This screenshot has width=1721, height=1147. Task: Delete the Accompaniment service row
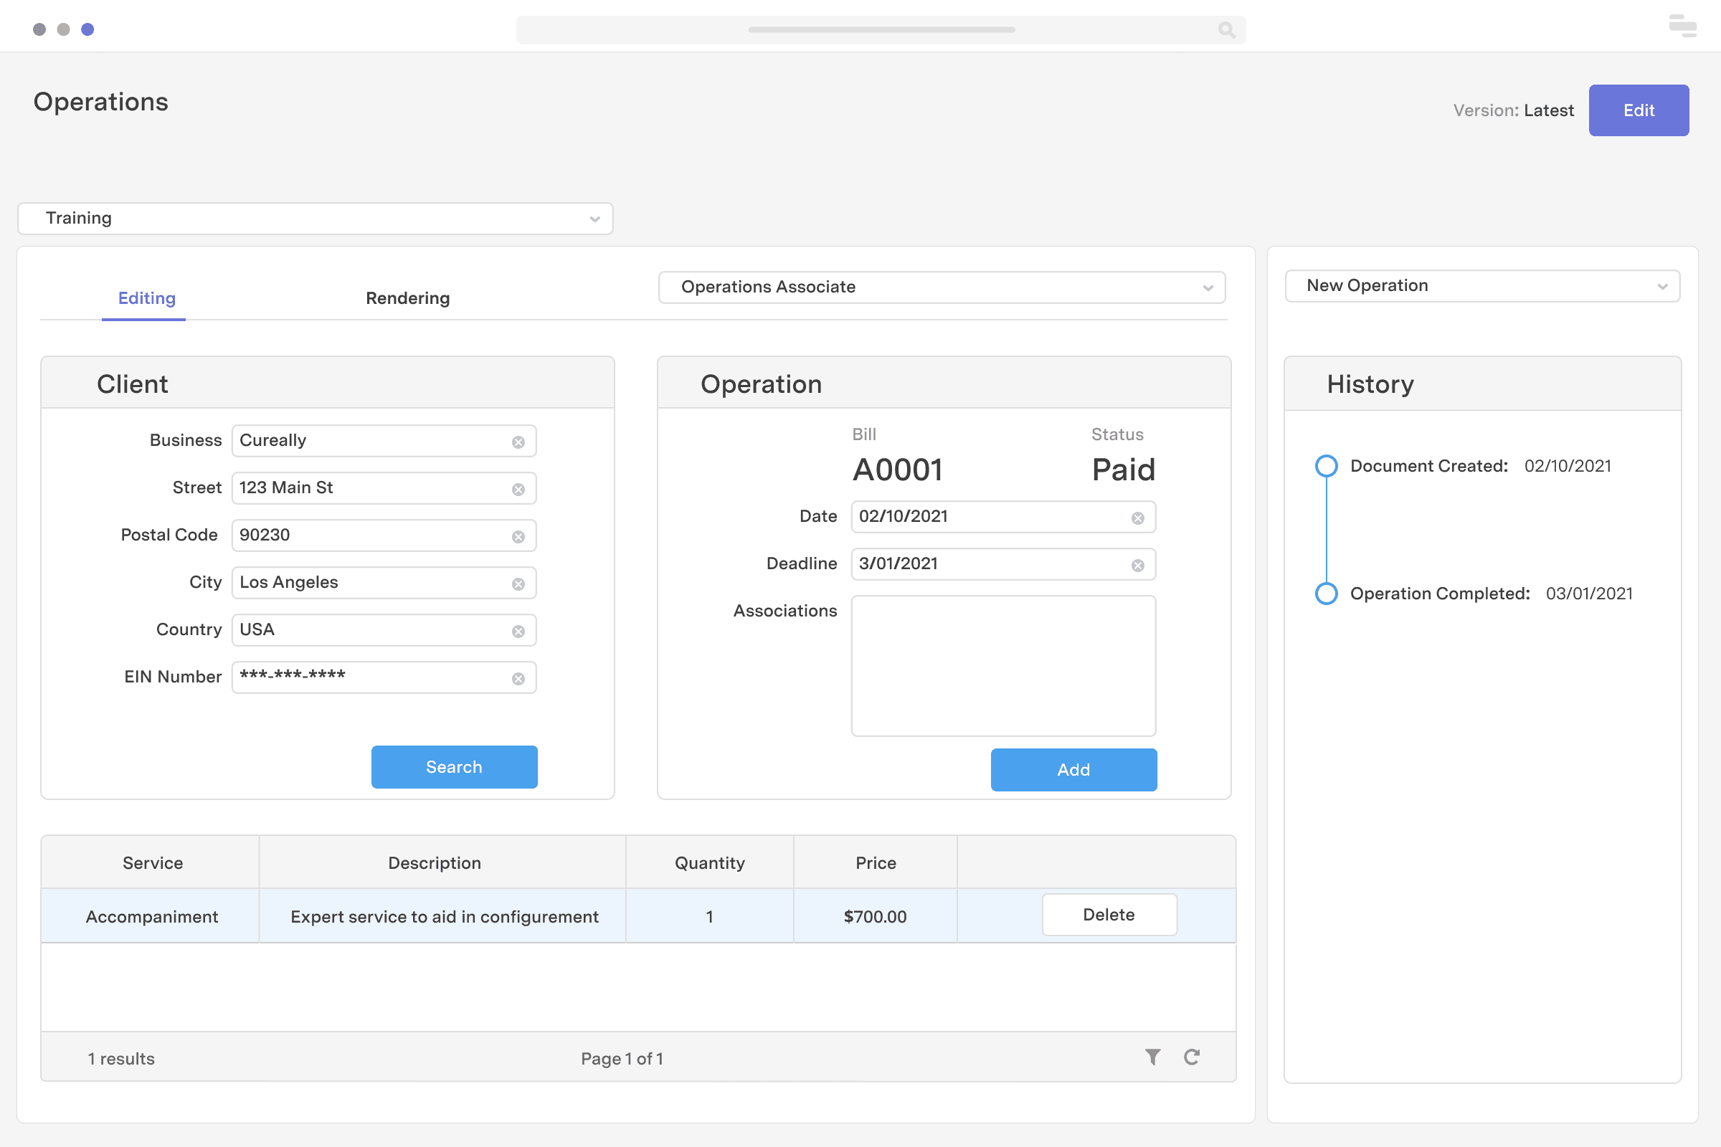click(1109, 915)
